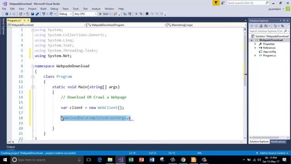Collapse the class Program code block

[33, 77]
